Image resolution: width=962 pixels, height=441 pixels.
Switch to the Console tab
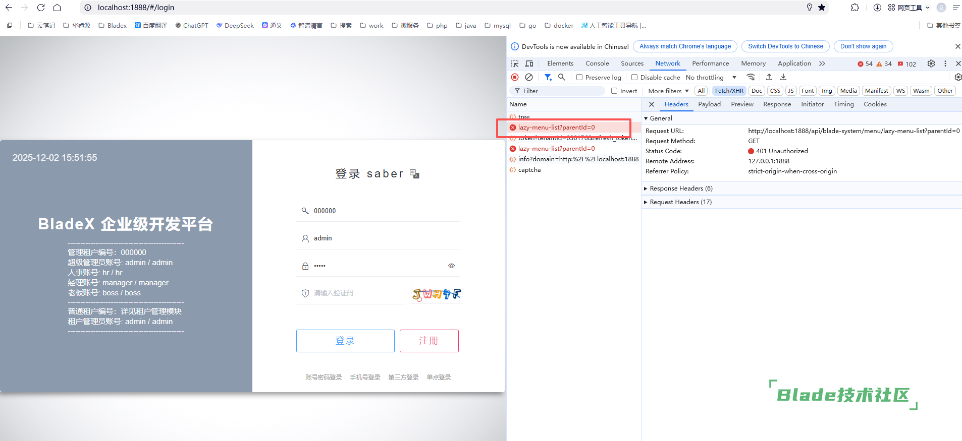[x=597, y=64]
